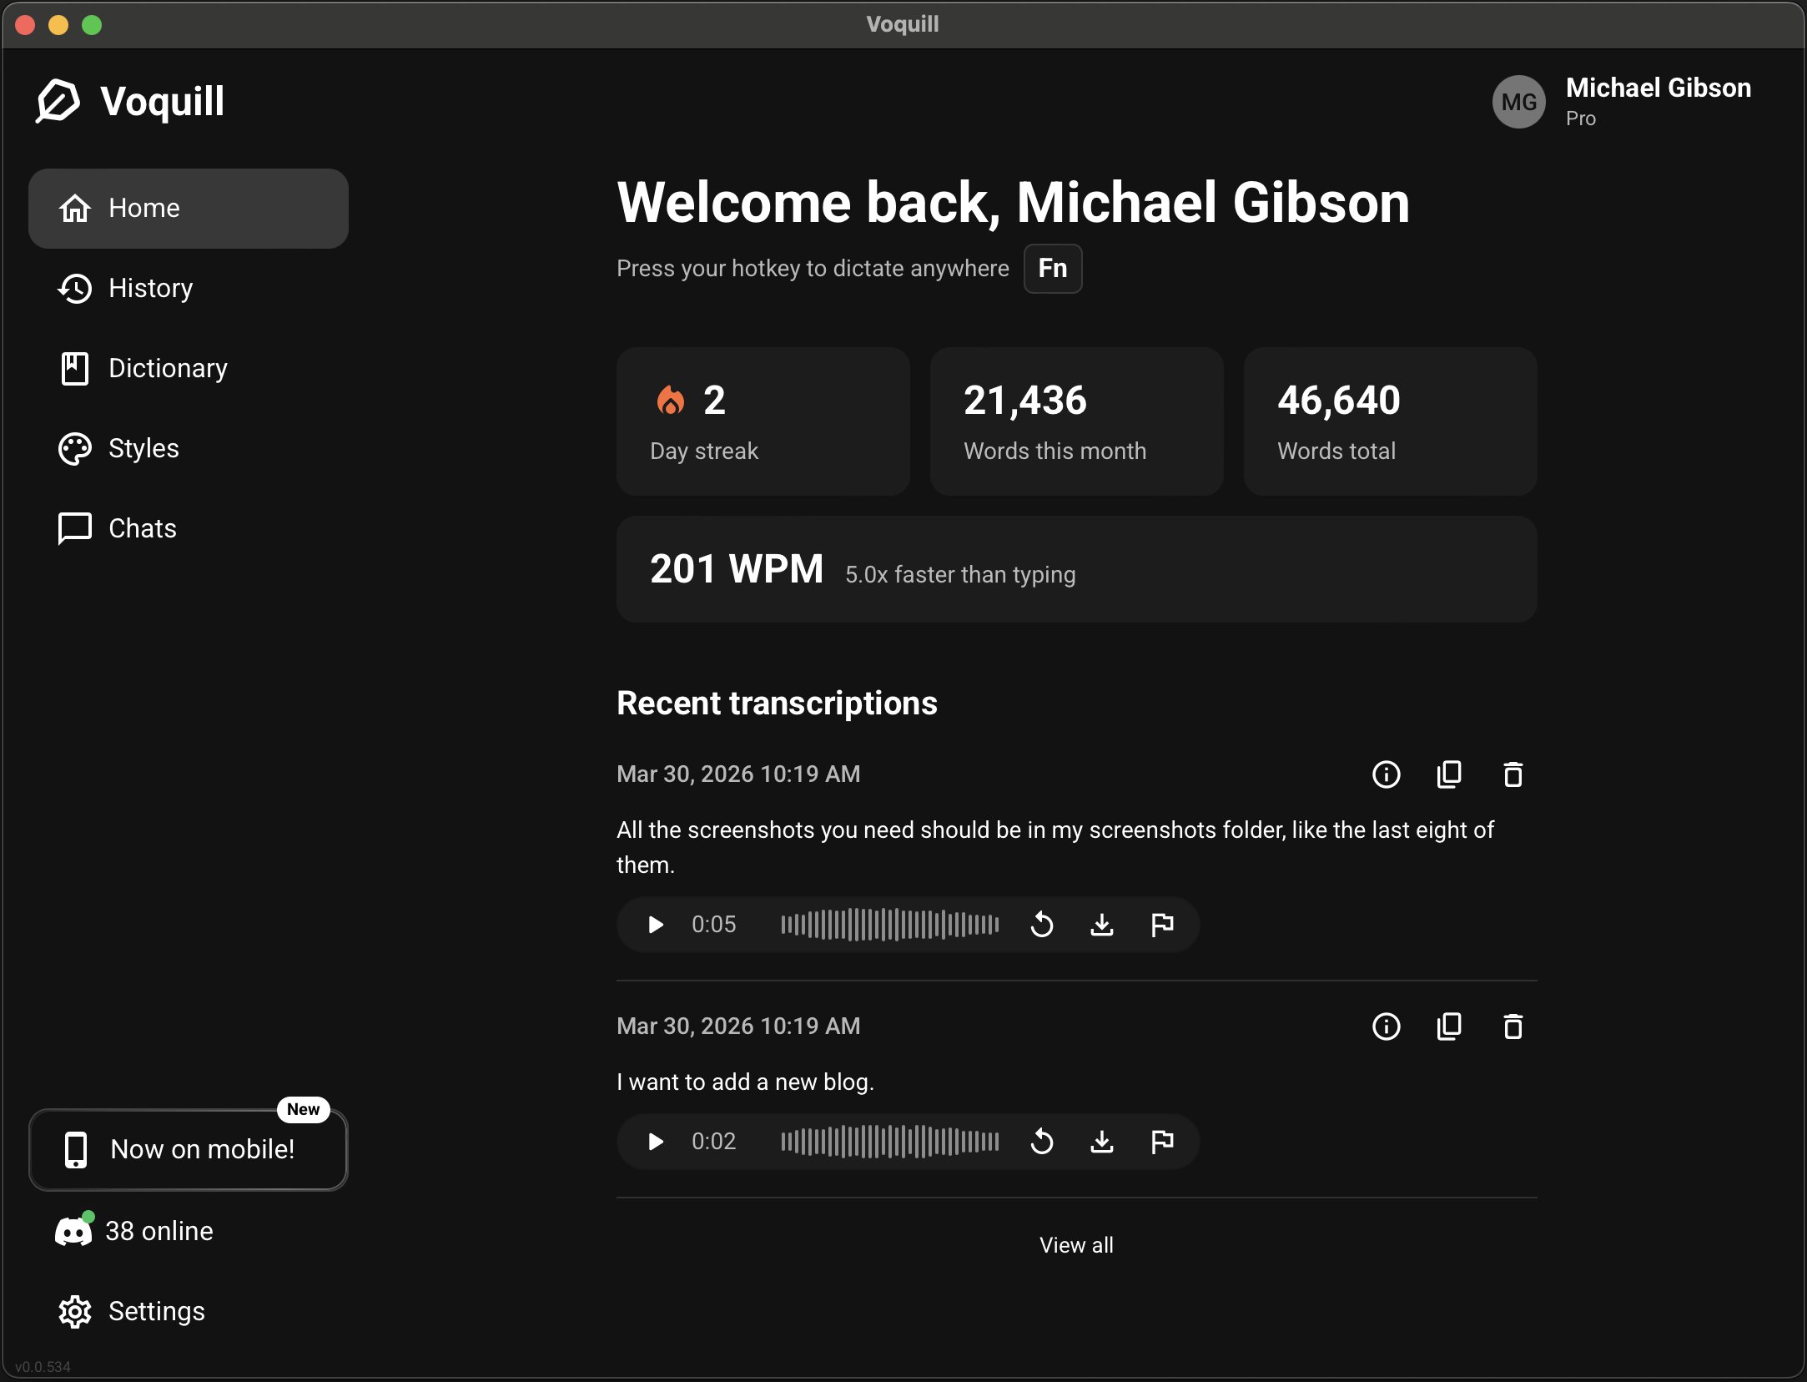
Task: Retry the first transcription
Action: click(x=1042, y=925)
